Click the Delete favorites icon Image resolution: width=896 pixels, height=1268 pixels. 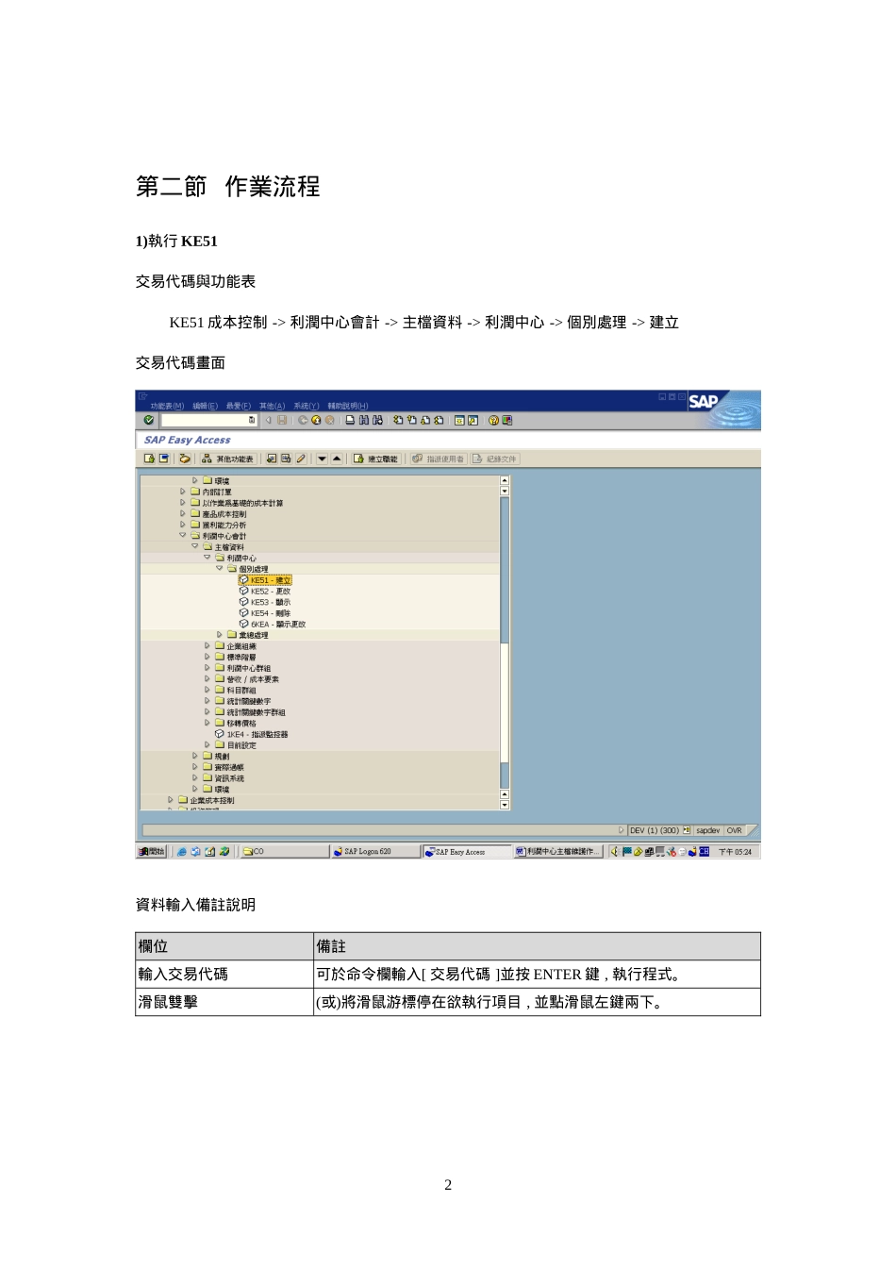(287, 459)
